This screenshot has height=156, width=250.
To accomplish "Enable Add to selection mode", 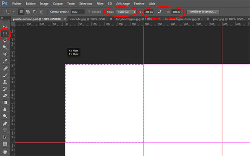I will (28, 12).
